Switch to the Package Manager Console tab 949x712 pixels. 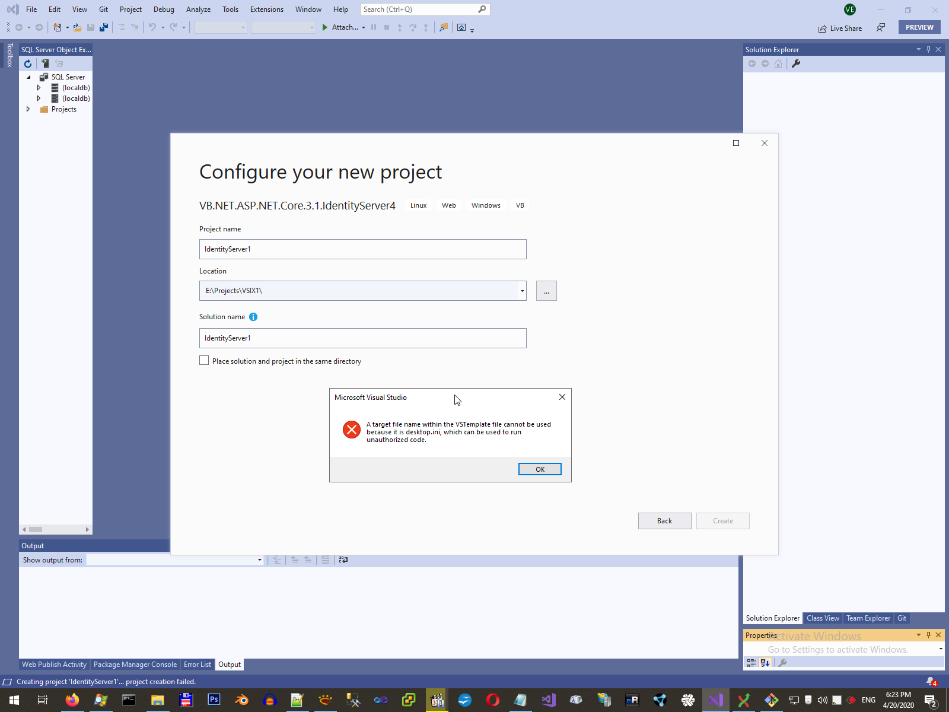coord(135,665)
